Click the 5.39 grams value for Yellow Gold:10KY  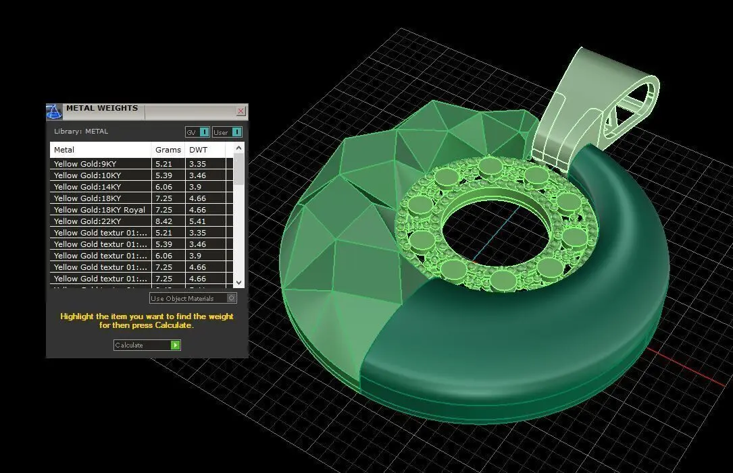click(163, 175)
